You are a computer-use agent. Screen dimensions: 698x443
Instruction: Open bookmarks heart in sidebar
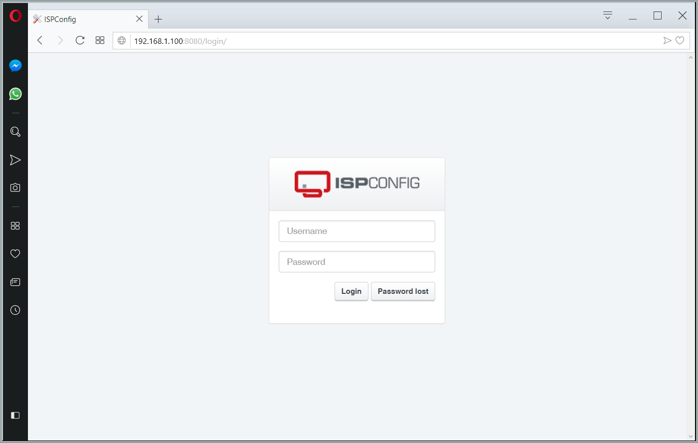tap(15, 253)
